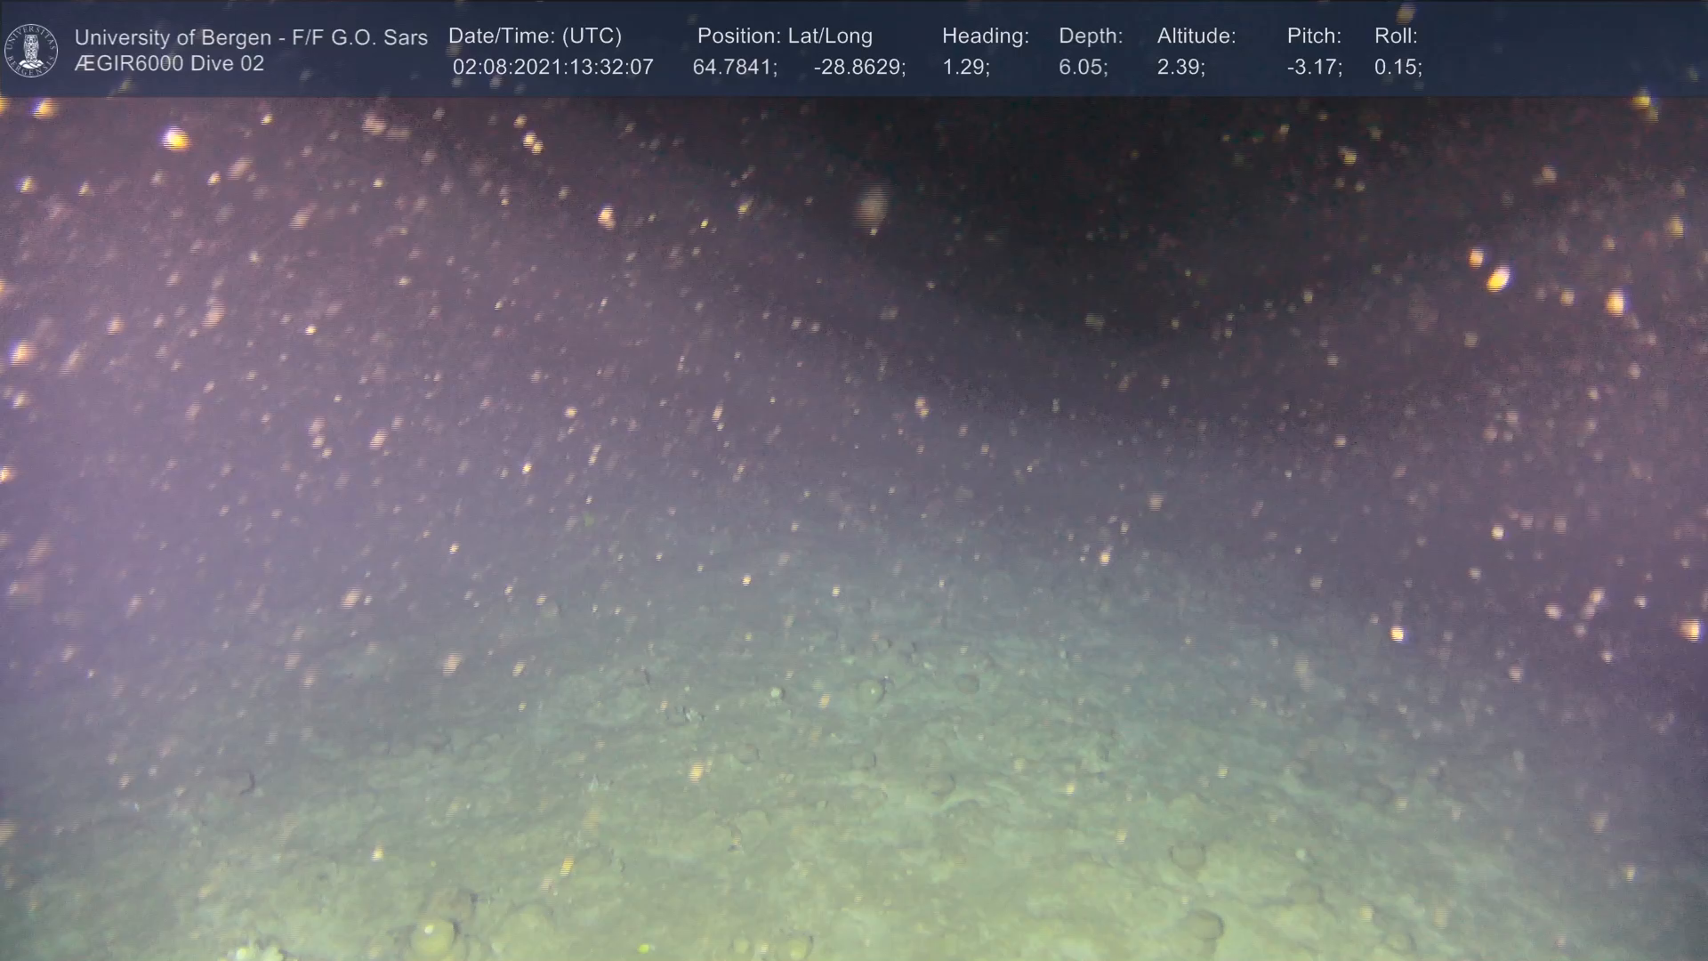Select the pitch value -3.17
This screenshot has height=961, width=1708.
(1313, 68)
